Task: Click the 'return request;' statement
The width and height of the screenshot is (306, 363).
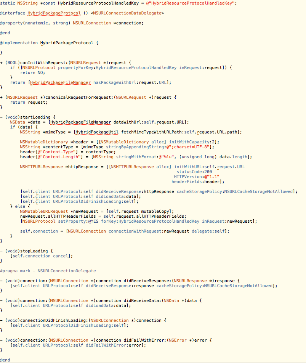Action: point(29,102)
